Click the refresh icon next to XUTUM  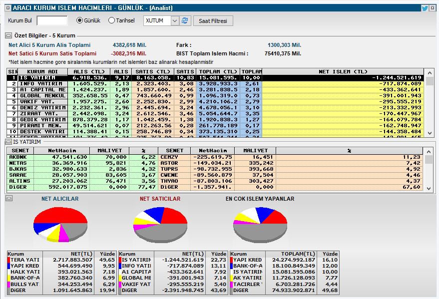(x=185, y=20)
